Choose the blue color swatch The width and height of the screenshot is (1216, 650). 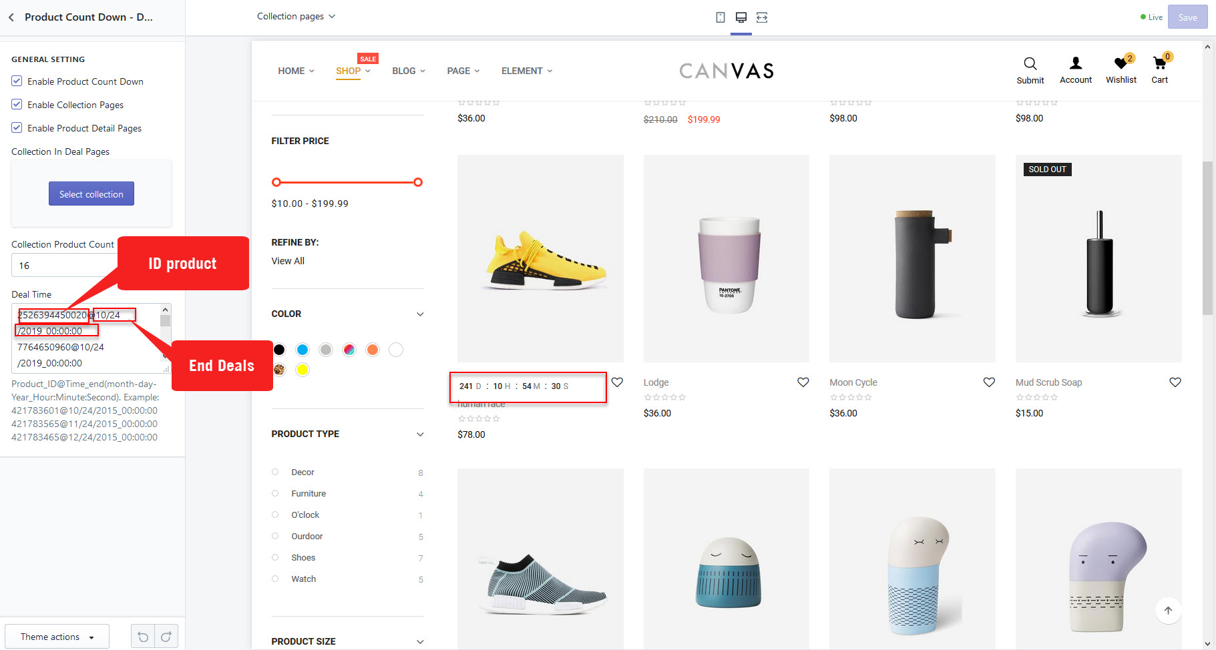pyautogui.click(x=302, y=350)
